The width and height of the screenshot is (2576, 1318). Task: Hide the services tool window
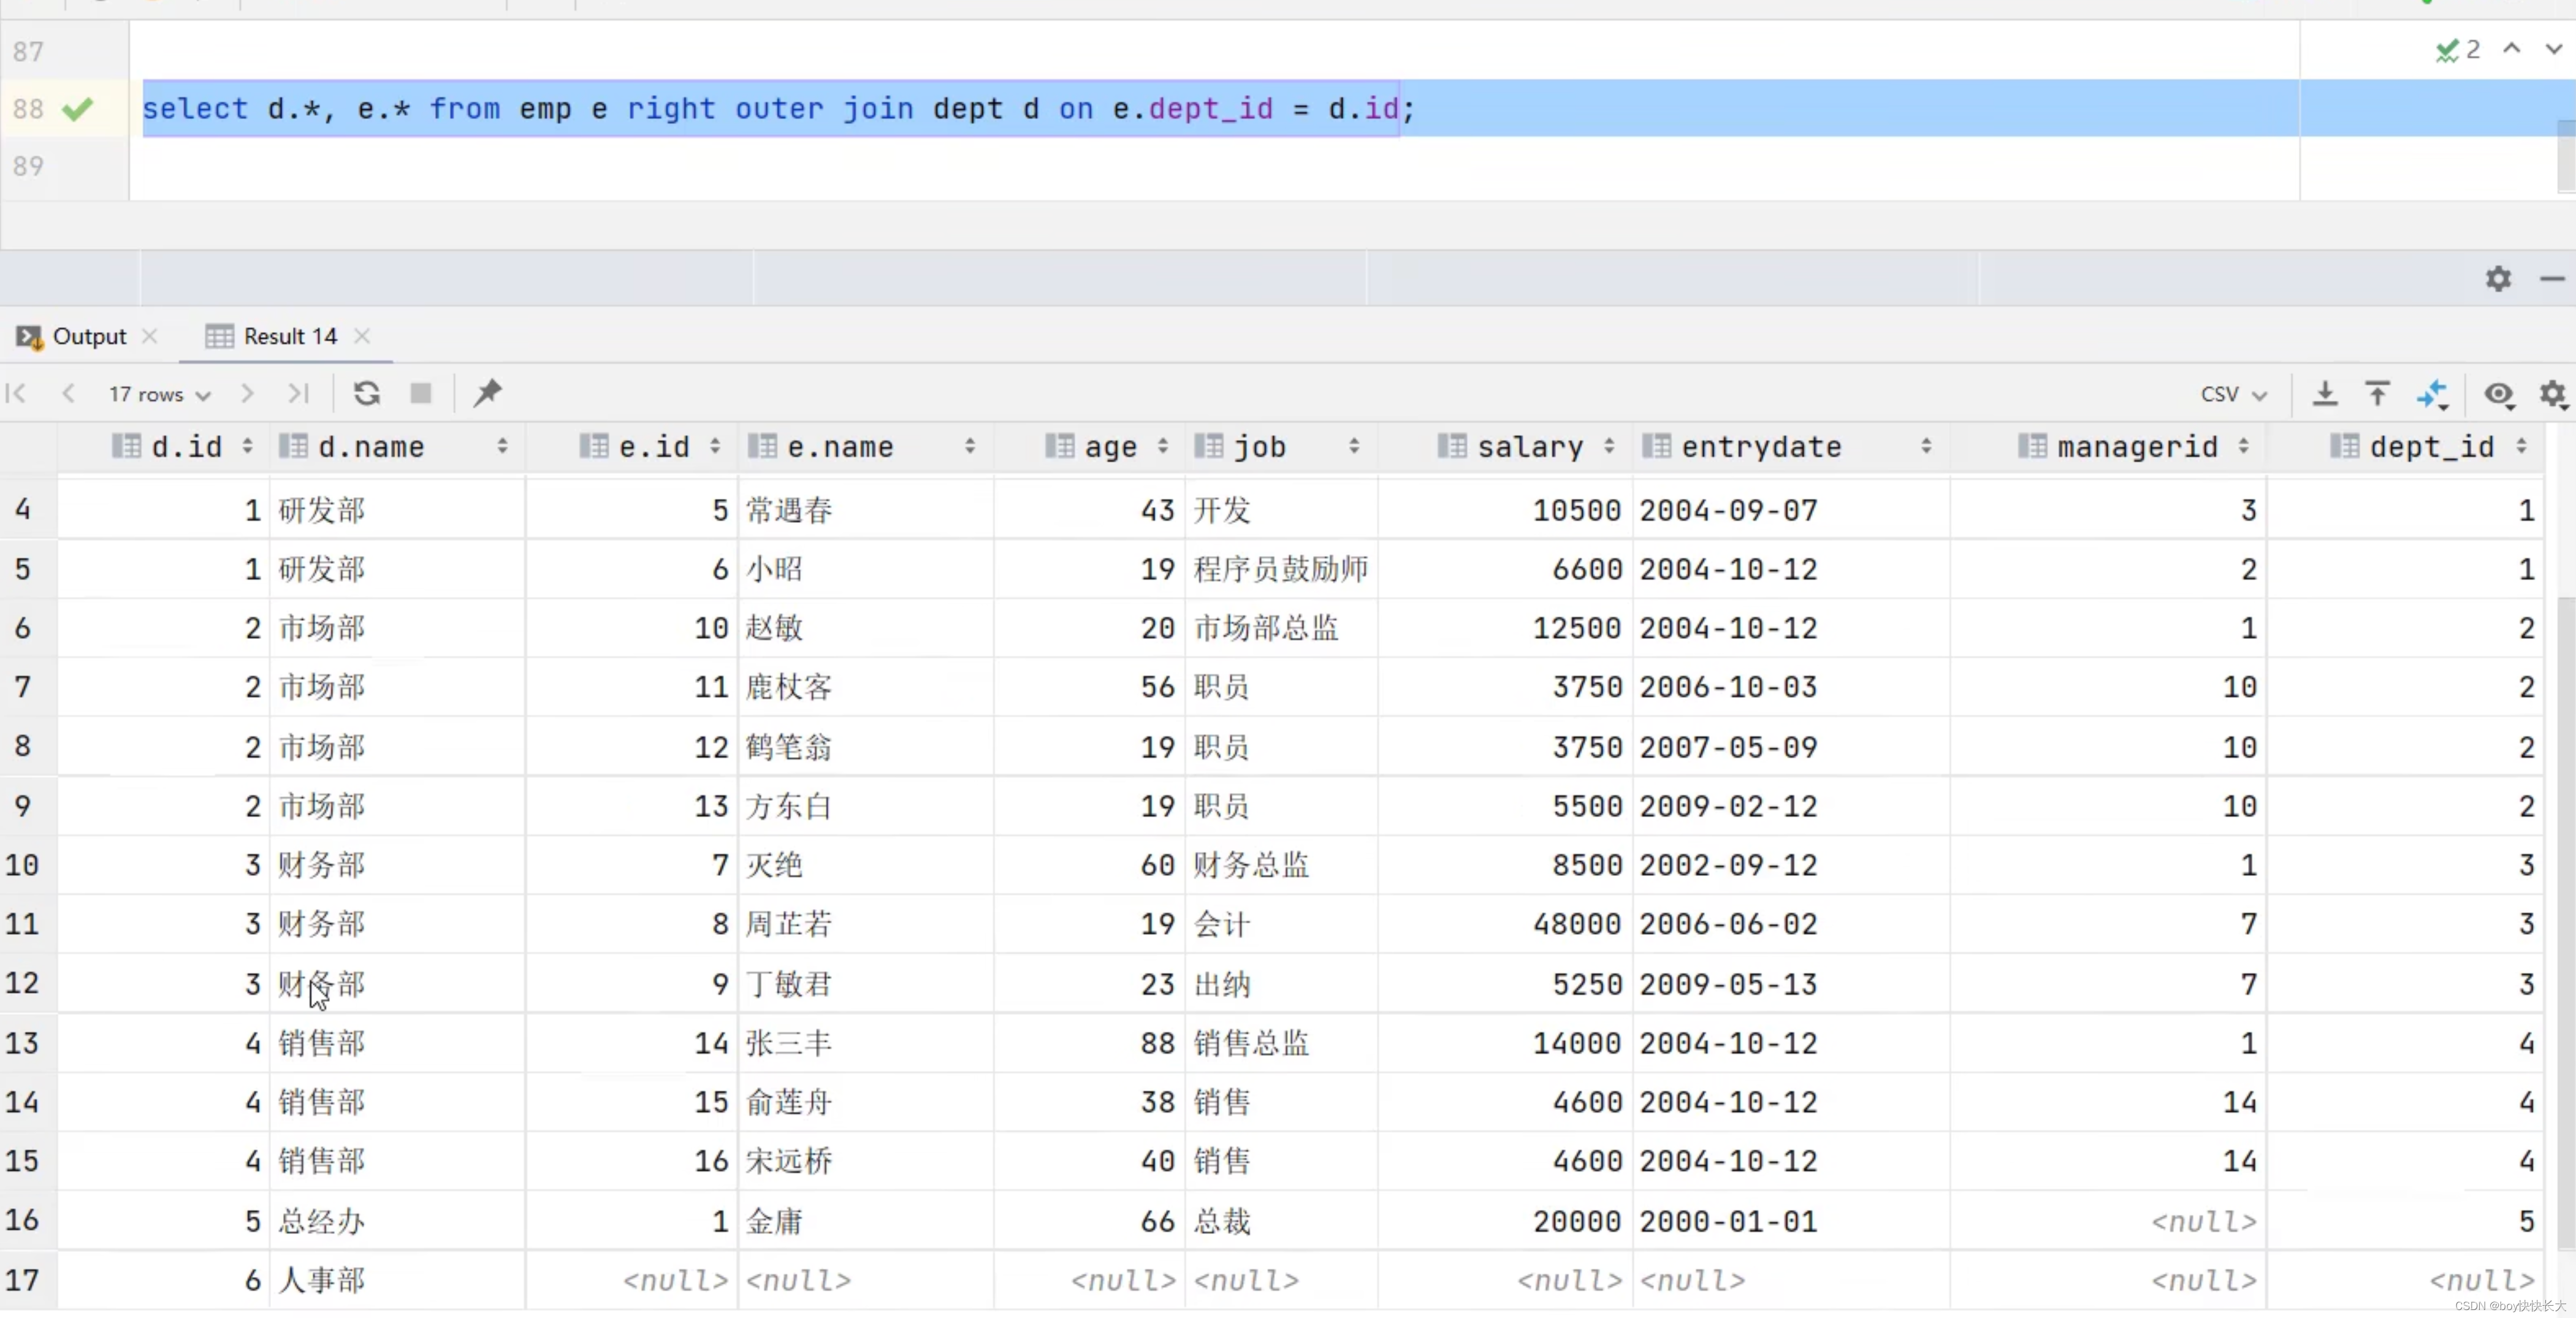(2553, 278)
